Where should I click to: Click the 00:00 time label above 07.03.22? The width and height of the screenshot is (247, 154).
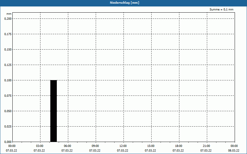tap(11, 146)
